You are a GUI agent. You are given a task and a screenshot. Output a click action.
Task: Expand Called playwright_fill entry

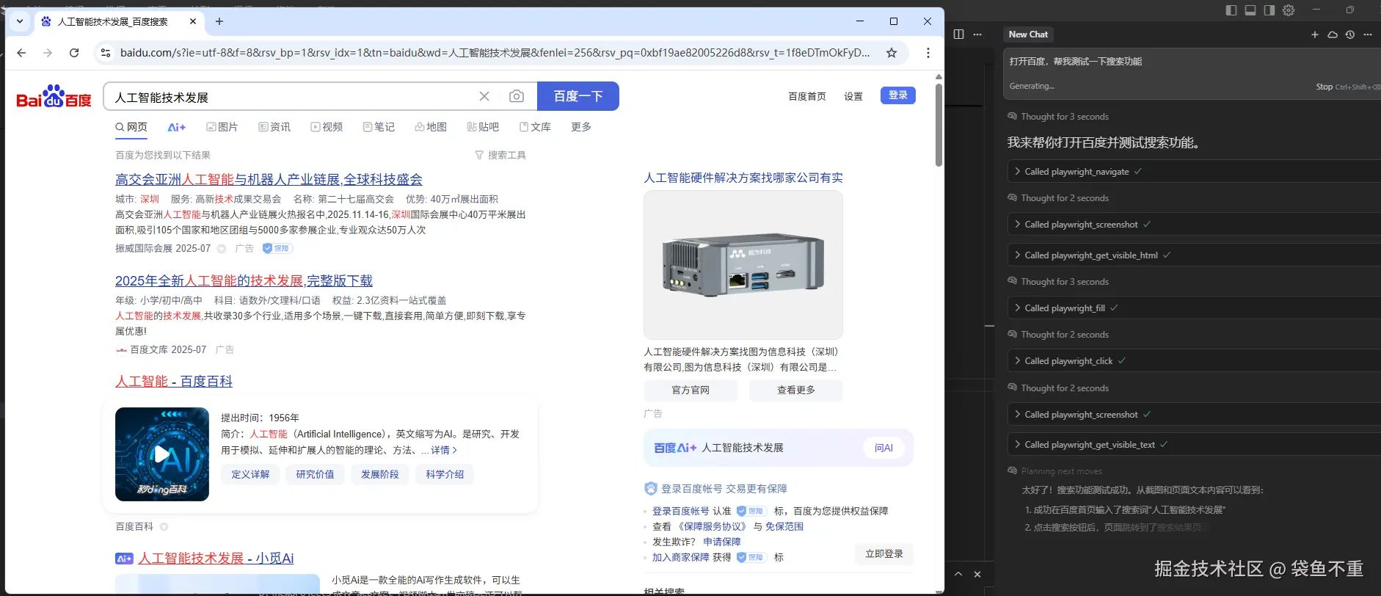point(1193,308)
